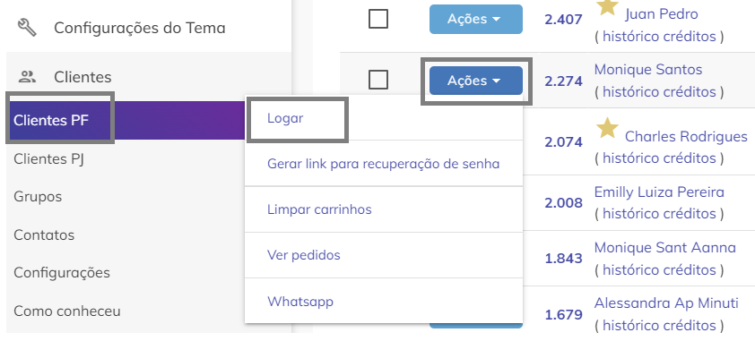Go to Grupos in the sidebar

pos(38,197)
